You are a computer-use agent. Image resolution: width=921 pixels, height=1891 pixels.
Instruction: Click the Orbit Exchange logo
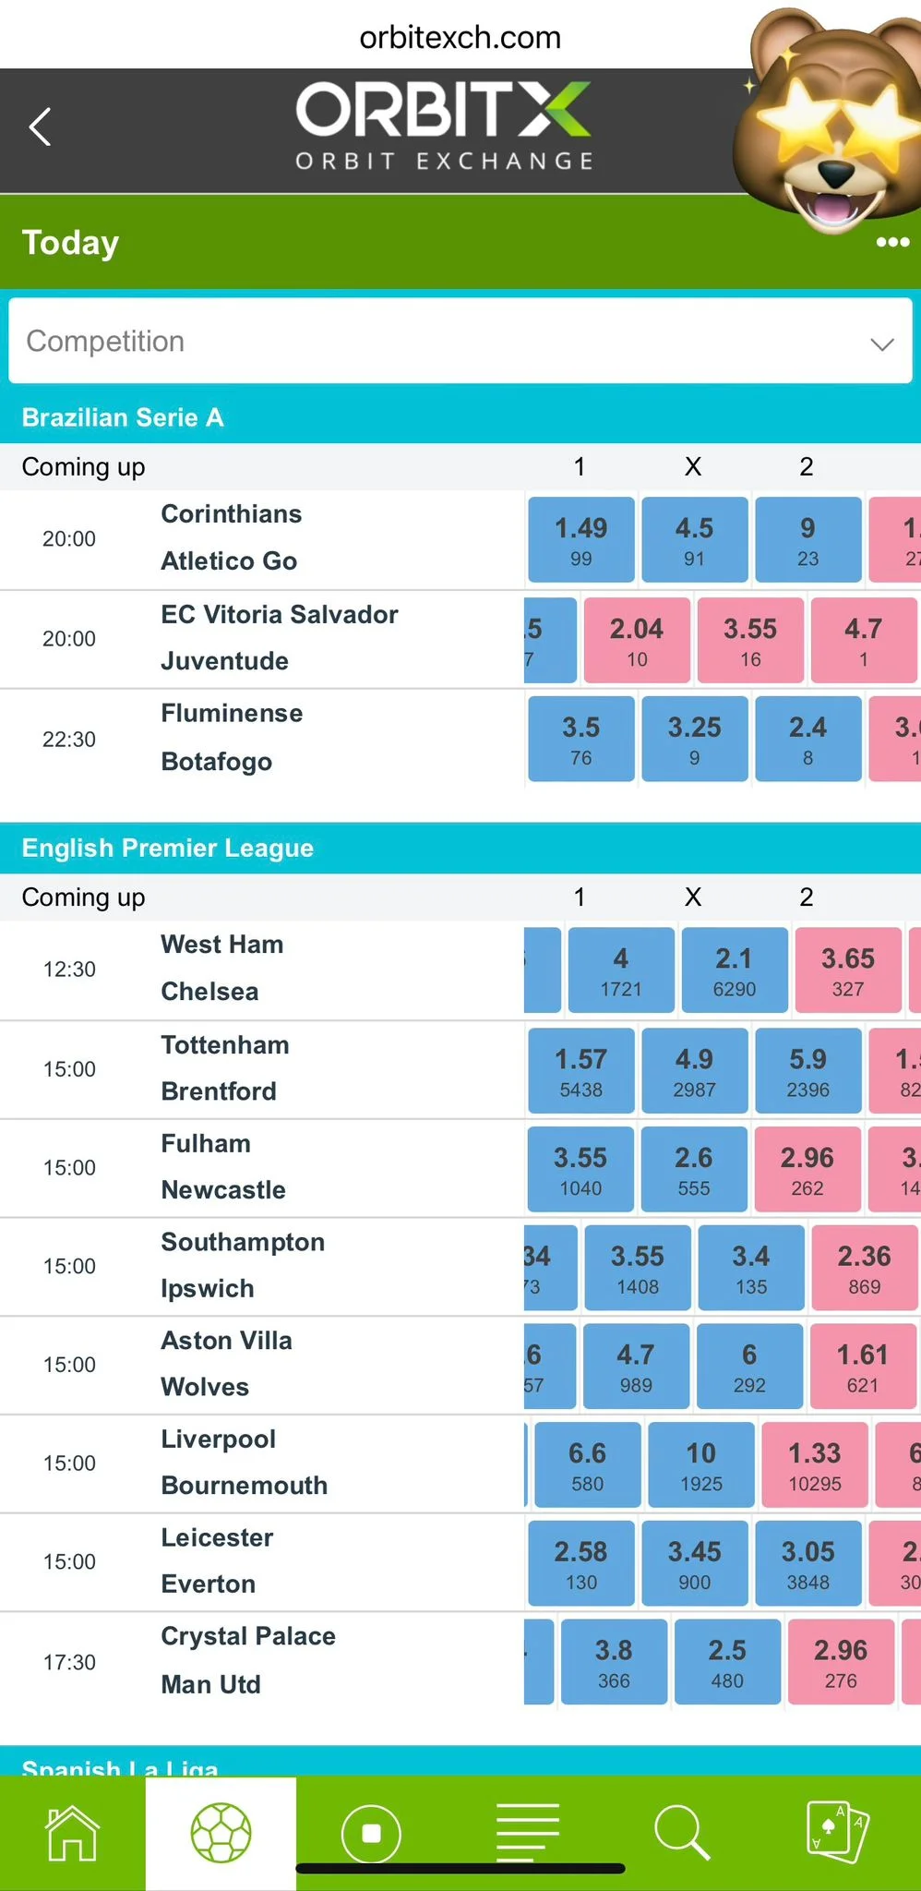click(443, 127)
